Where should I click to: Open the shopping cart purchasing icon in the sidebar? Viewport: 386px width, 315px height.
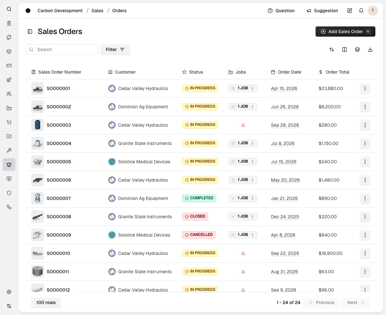[9, 122]
